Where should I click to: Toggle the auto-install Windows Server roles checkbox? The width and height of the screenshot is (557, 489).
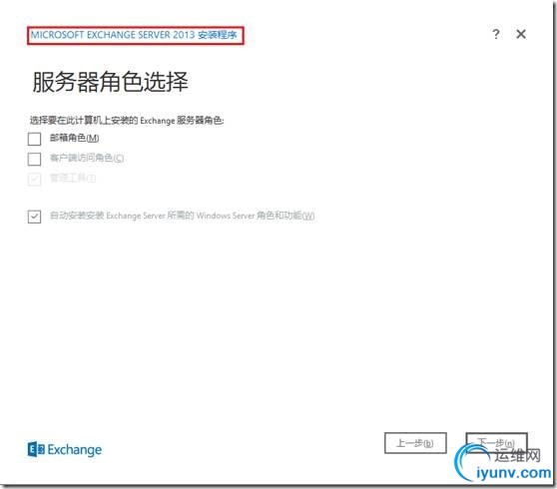pyautogui.click(x=35, y=217)
